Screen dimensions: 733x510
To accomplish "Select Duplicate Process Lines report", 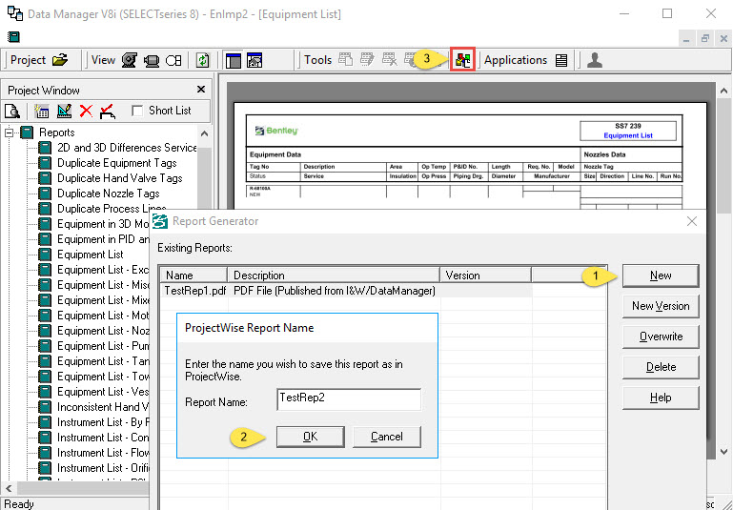I will 112,209.
